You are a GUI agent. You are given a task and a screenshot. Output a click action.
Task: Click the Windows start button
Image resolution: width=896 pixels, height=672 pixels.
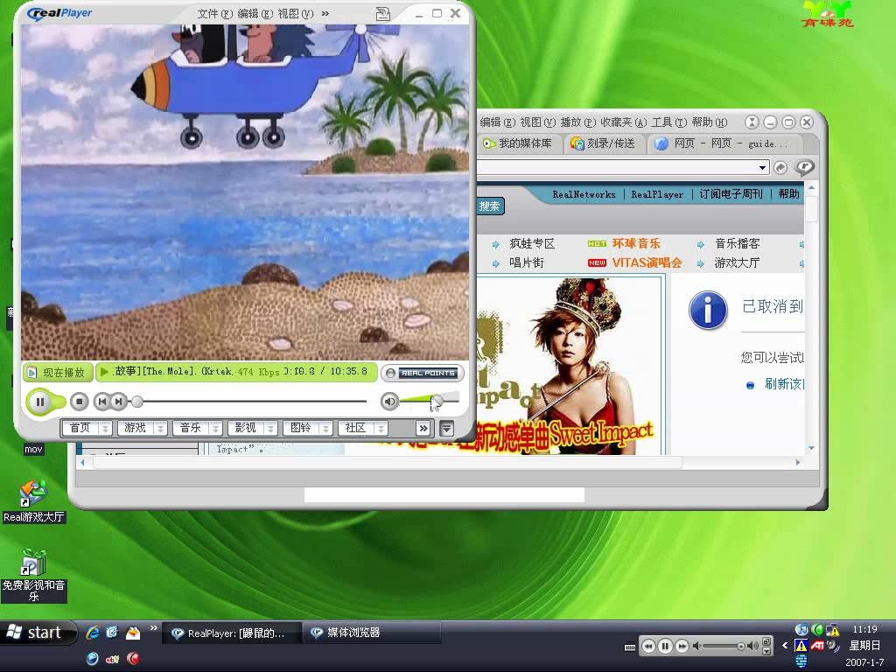click(38, 633)
